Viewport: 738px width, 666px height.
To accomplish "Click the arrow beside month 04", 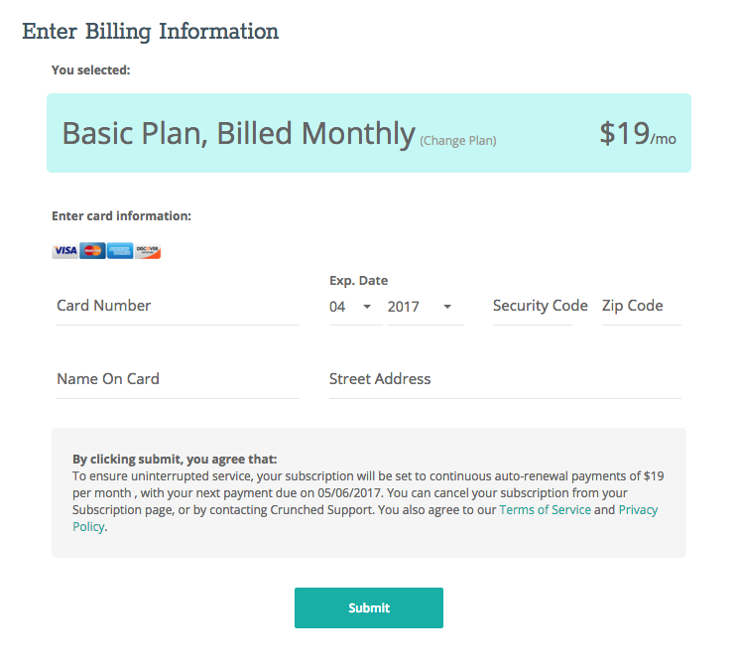I will (x=367, y=307).
